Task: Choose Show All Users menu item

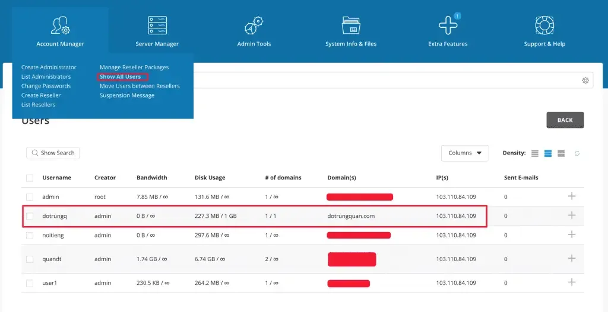Action: pyautogui.click(x=121, y=77)
